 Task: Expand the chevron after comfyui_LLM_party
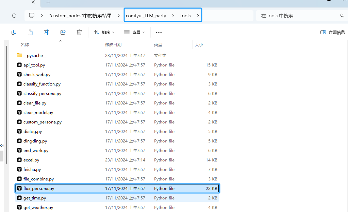click(x=173, y=16)
